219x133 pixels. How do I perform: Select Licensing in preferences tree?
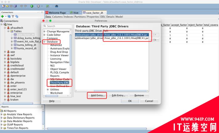[x=56, y=59]
